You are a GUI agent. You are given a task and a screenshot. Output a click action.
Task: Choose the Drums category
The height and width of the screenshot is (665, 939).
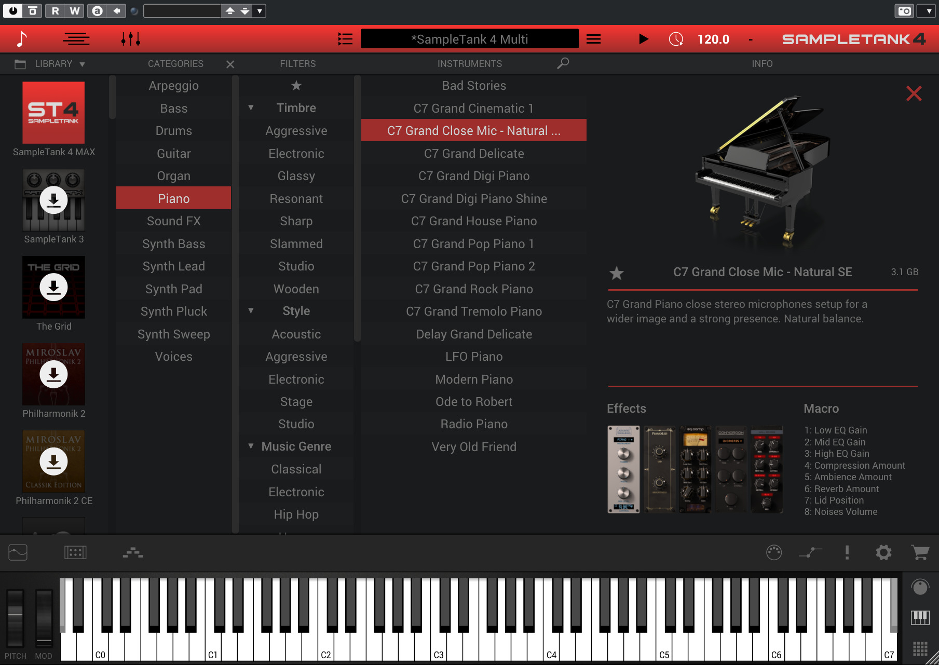tap(173, 131)
